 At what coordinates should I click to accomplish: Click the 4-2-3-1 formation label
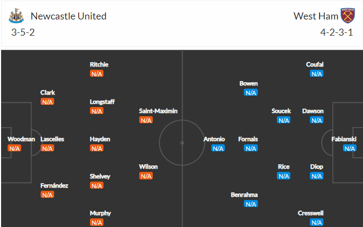(x=336, y=32)
